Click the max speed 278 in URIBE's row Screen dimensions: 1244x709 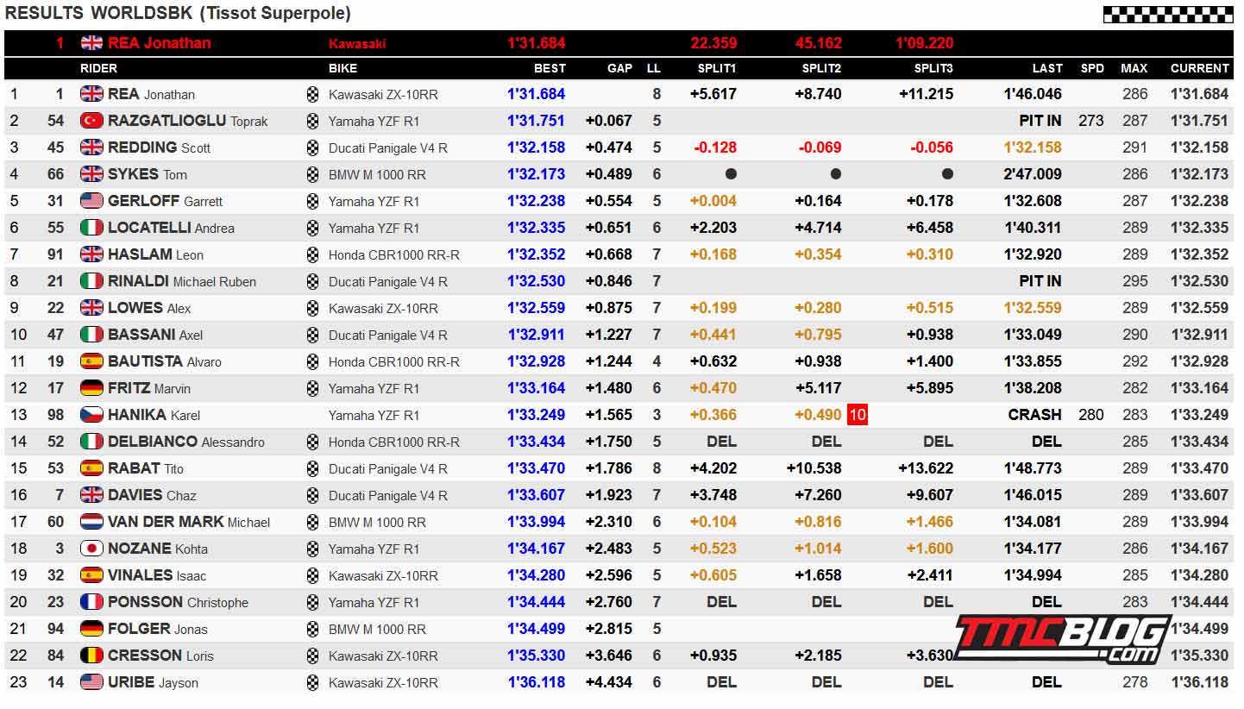tap(1135, 682)
